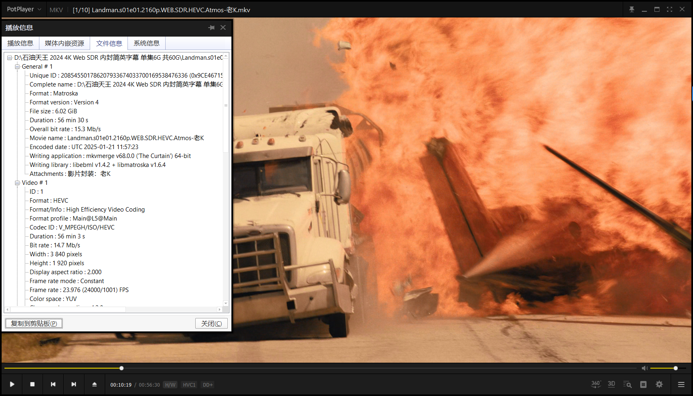The image size is (693, 396).
Task: Collapse the General # 1 section
Action: pos(17,67)
